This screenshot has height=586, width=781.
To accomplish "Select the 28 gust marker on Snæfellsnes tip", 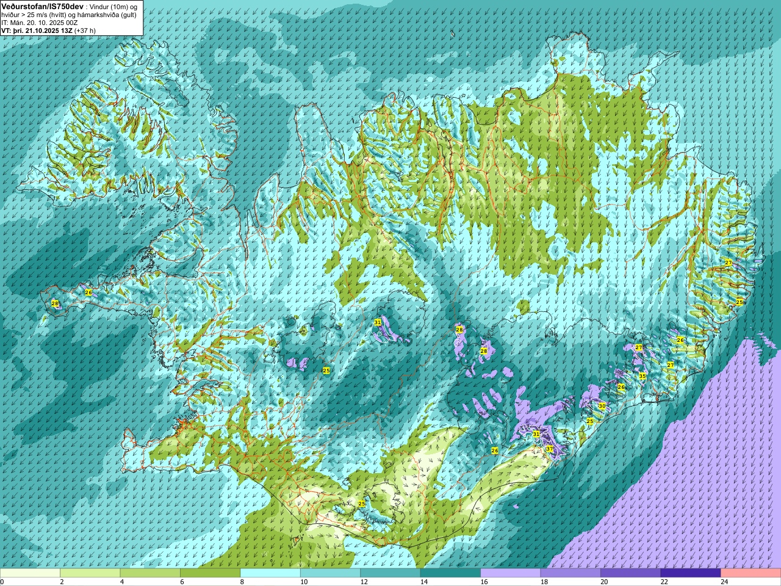I will tap(55, 303).
